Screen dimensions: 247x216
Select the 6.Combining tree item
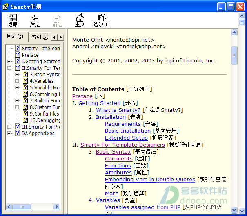[x=45, y=94]
